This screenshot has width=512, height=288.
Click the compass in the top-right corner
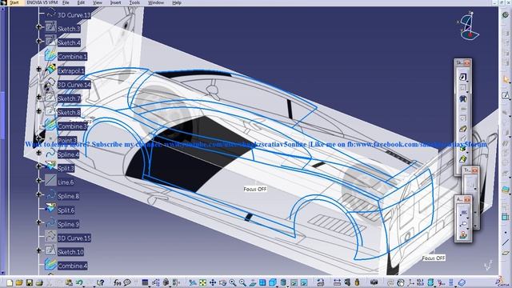pyautogui.click(x=469, y=26)
